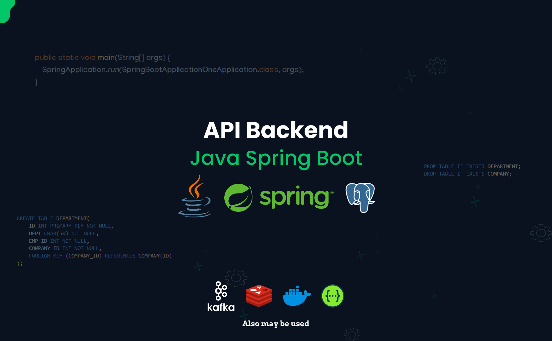Click the Java coffee cup logo

[195, 196]
